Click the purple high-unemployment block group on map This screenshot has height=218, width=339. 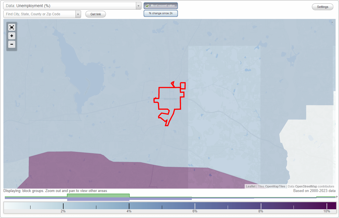tap(113, 172)
